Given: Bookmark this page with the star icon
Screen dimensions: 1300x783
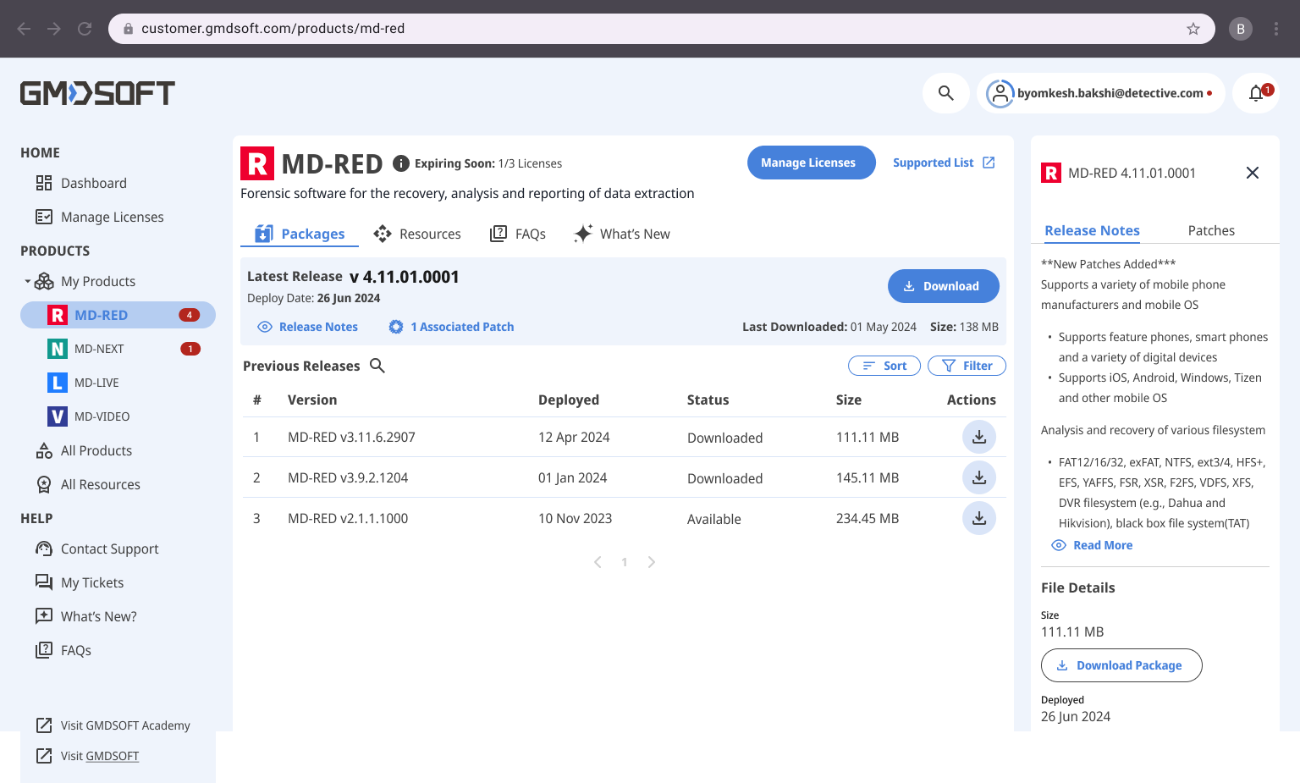Looking at the screenshot, I should pos(1193,29).
